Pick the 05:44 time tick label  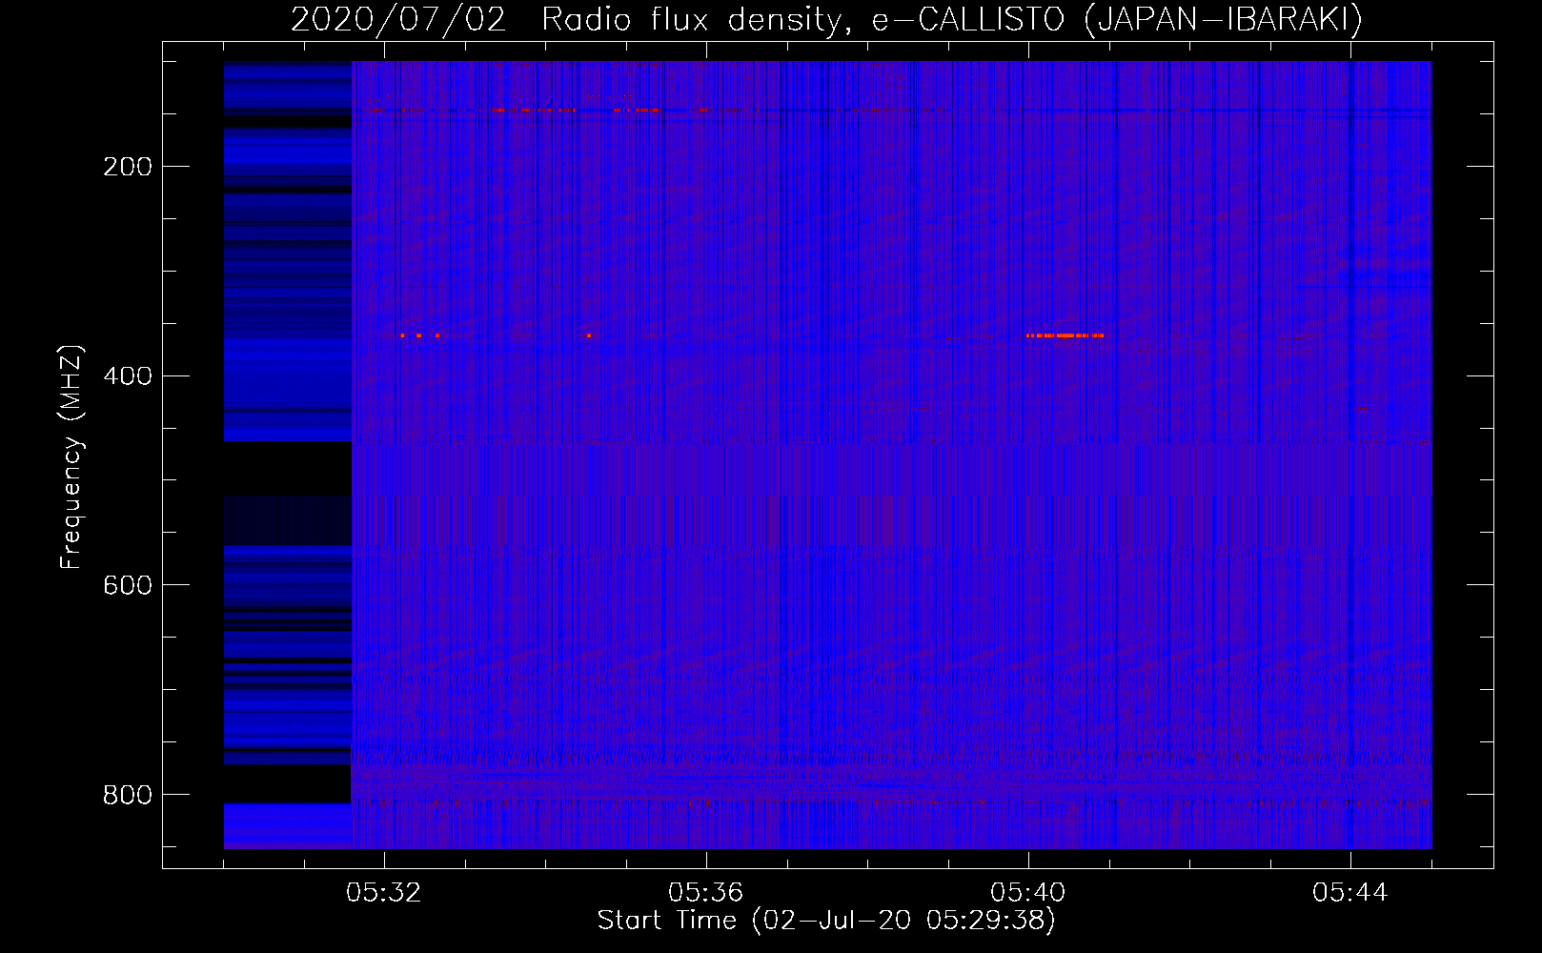1350,893
